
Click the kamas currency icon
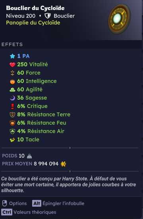tap(64, 164)
